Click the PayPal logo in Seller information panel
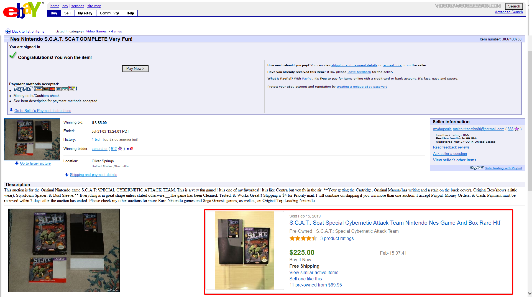This screenshot has width=532, height=297. click(476, 168)
